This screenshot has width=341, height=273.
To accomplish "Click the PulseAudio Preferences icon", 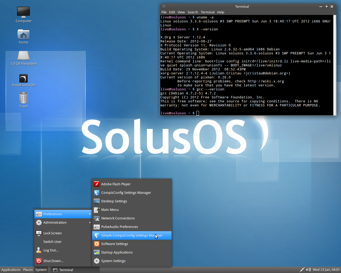I will (x=97, y=227).
